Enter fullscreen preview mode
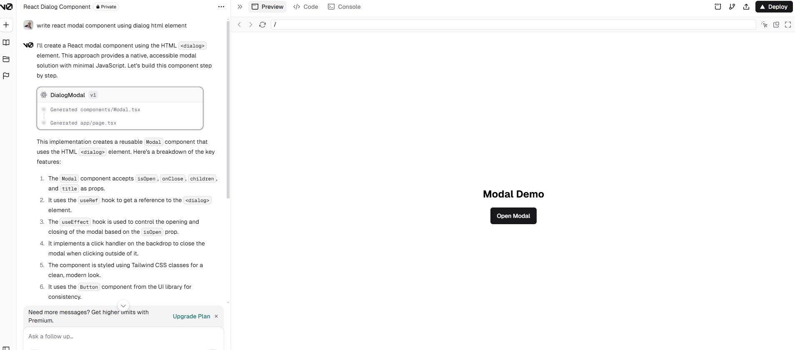795x350 pixels. (x=788, y=25)
